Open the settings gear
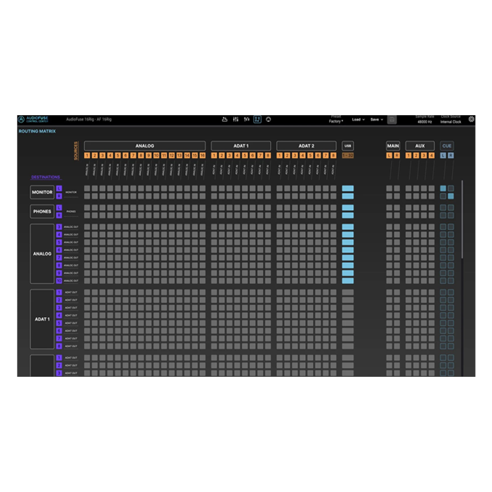The height and width of the screenshot is (492, 492). [x=471, y=119]
